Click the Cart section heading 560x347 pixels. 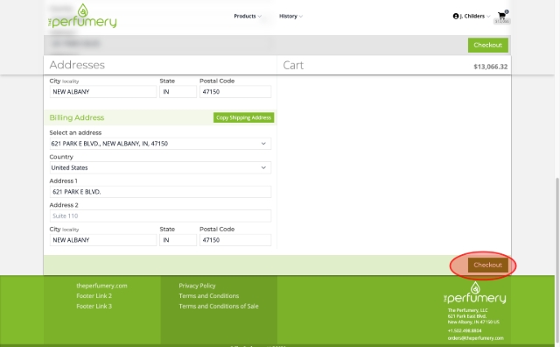tap(293, 66)
